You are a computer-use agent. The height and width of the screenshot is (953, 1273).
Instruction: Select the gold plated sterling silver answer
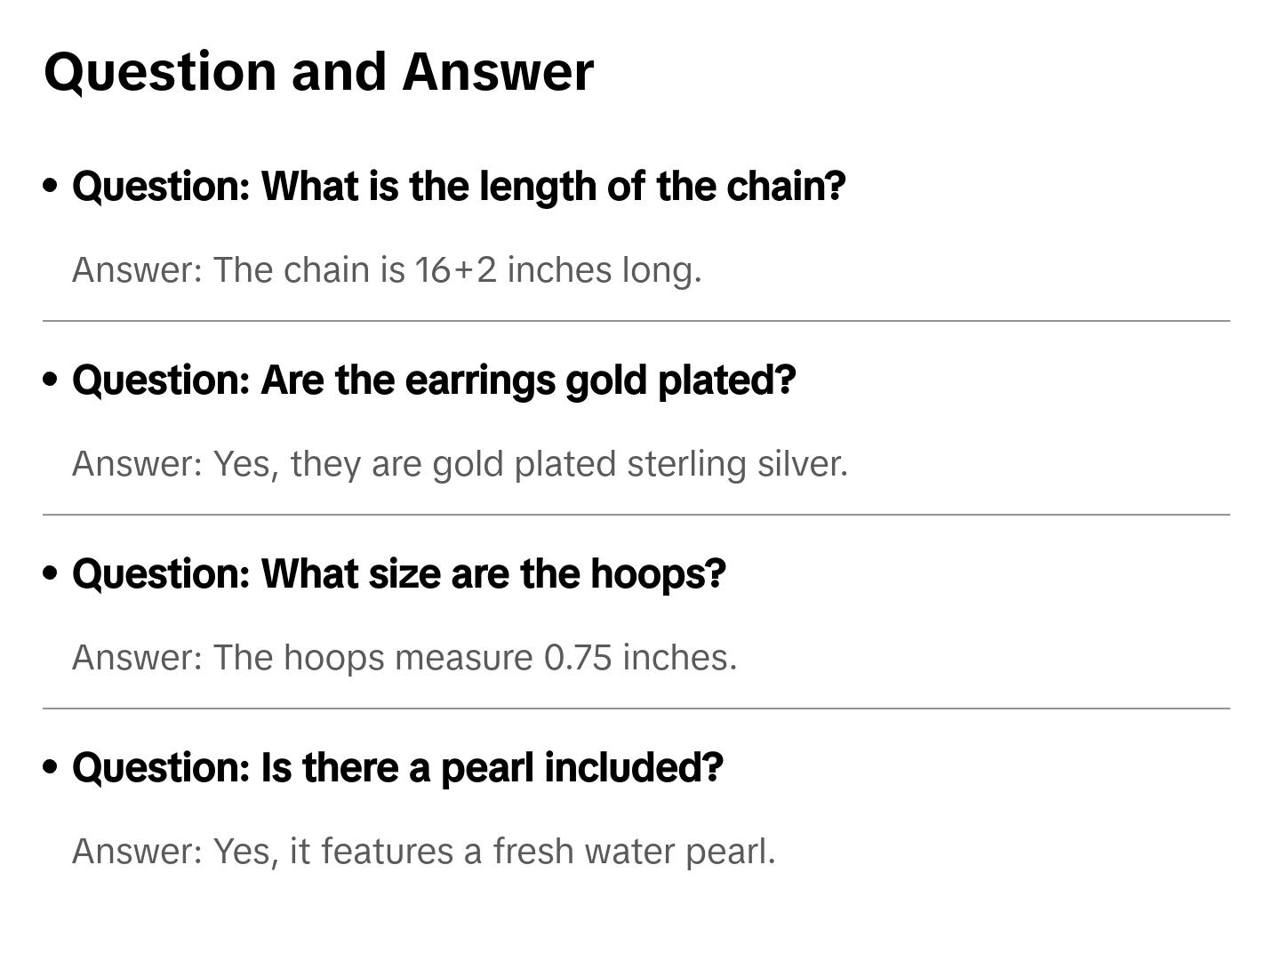pyautogui.click(x=460, y=464)
